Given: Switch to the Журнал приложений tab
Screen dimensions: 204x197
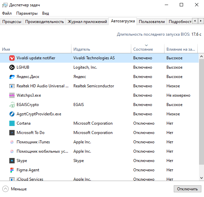Looking at the screenshot, I should pyautogui.click(x=87, y=22).
